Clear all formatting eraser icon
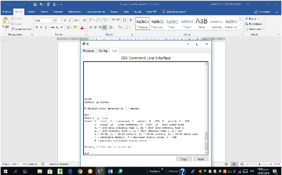Image resolution: width=282 pixels, height=175 pixels. (x=84, y=20)
